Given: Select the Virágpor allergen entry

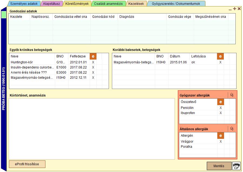Looking at the screenshot, I should pos(187,142).
